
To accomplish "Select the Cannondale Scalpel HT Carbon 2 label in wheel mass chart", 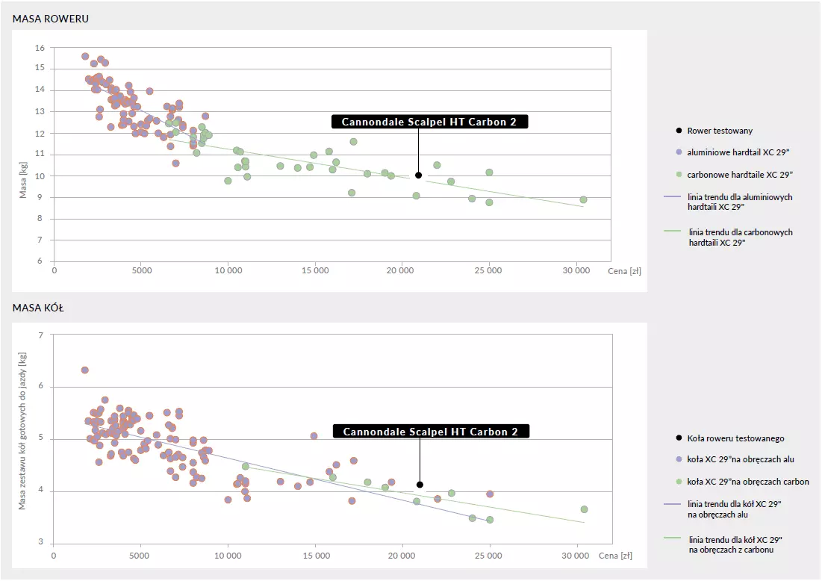I will (x=431, y=432).
